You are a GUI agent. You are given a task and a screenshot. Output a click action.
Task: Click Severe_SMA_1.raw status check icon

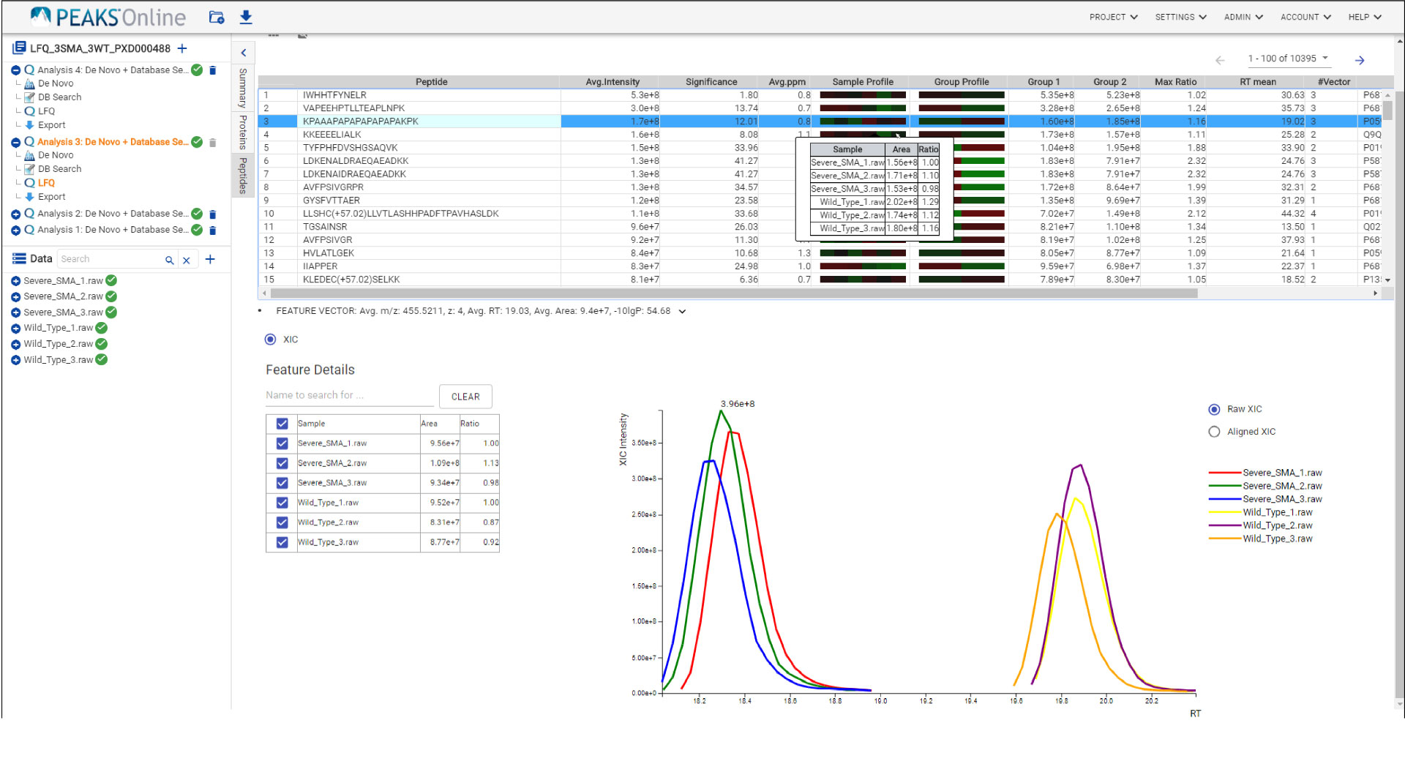pyautogui.click(x=111, y=280)
